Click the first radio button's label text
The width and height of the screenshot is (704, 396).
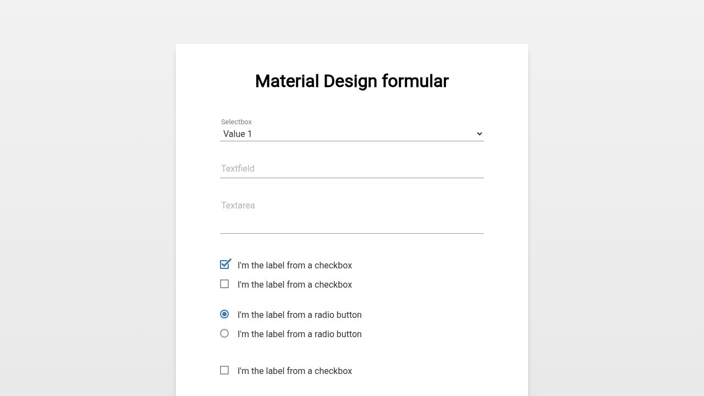(x=300, y=315)
